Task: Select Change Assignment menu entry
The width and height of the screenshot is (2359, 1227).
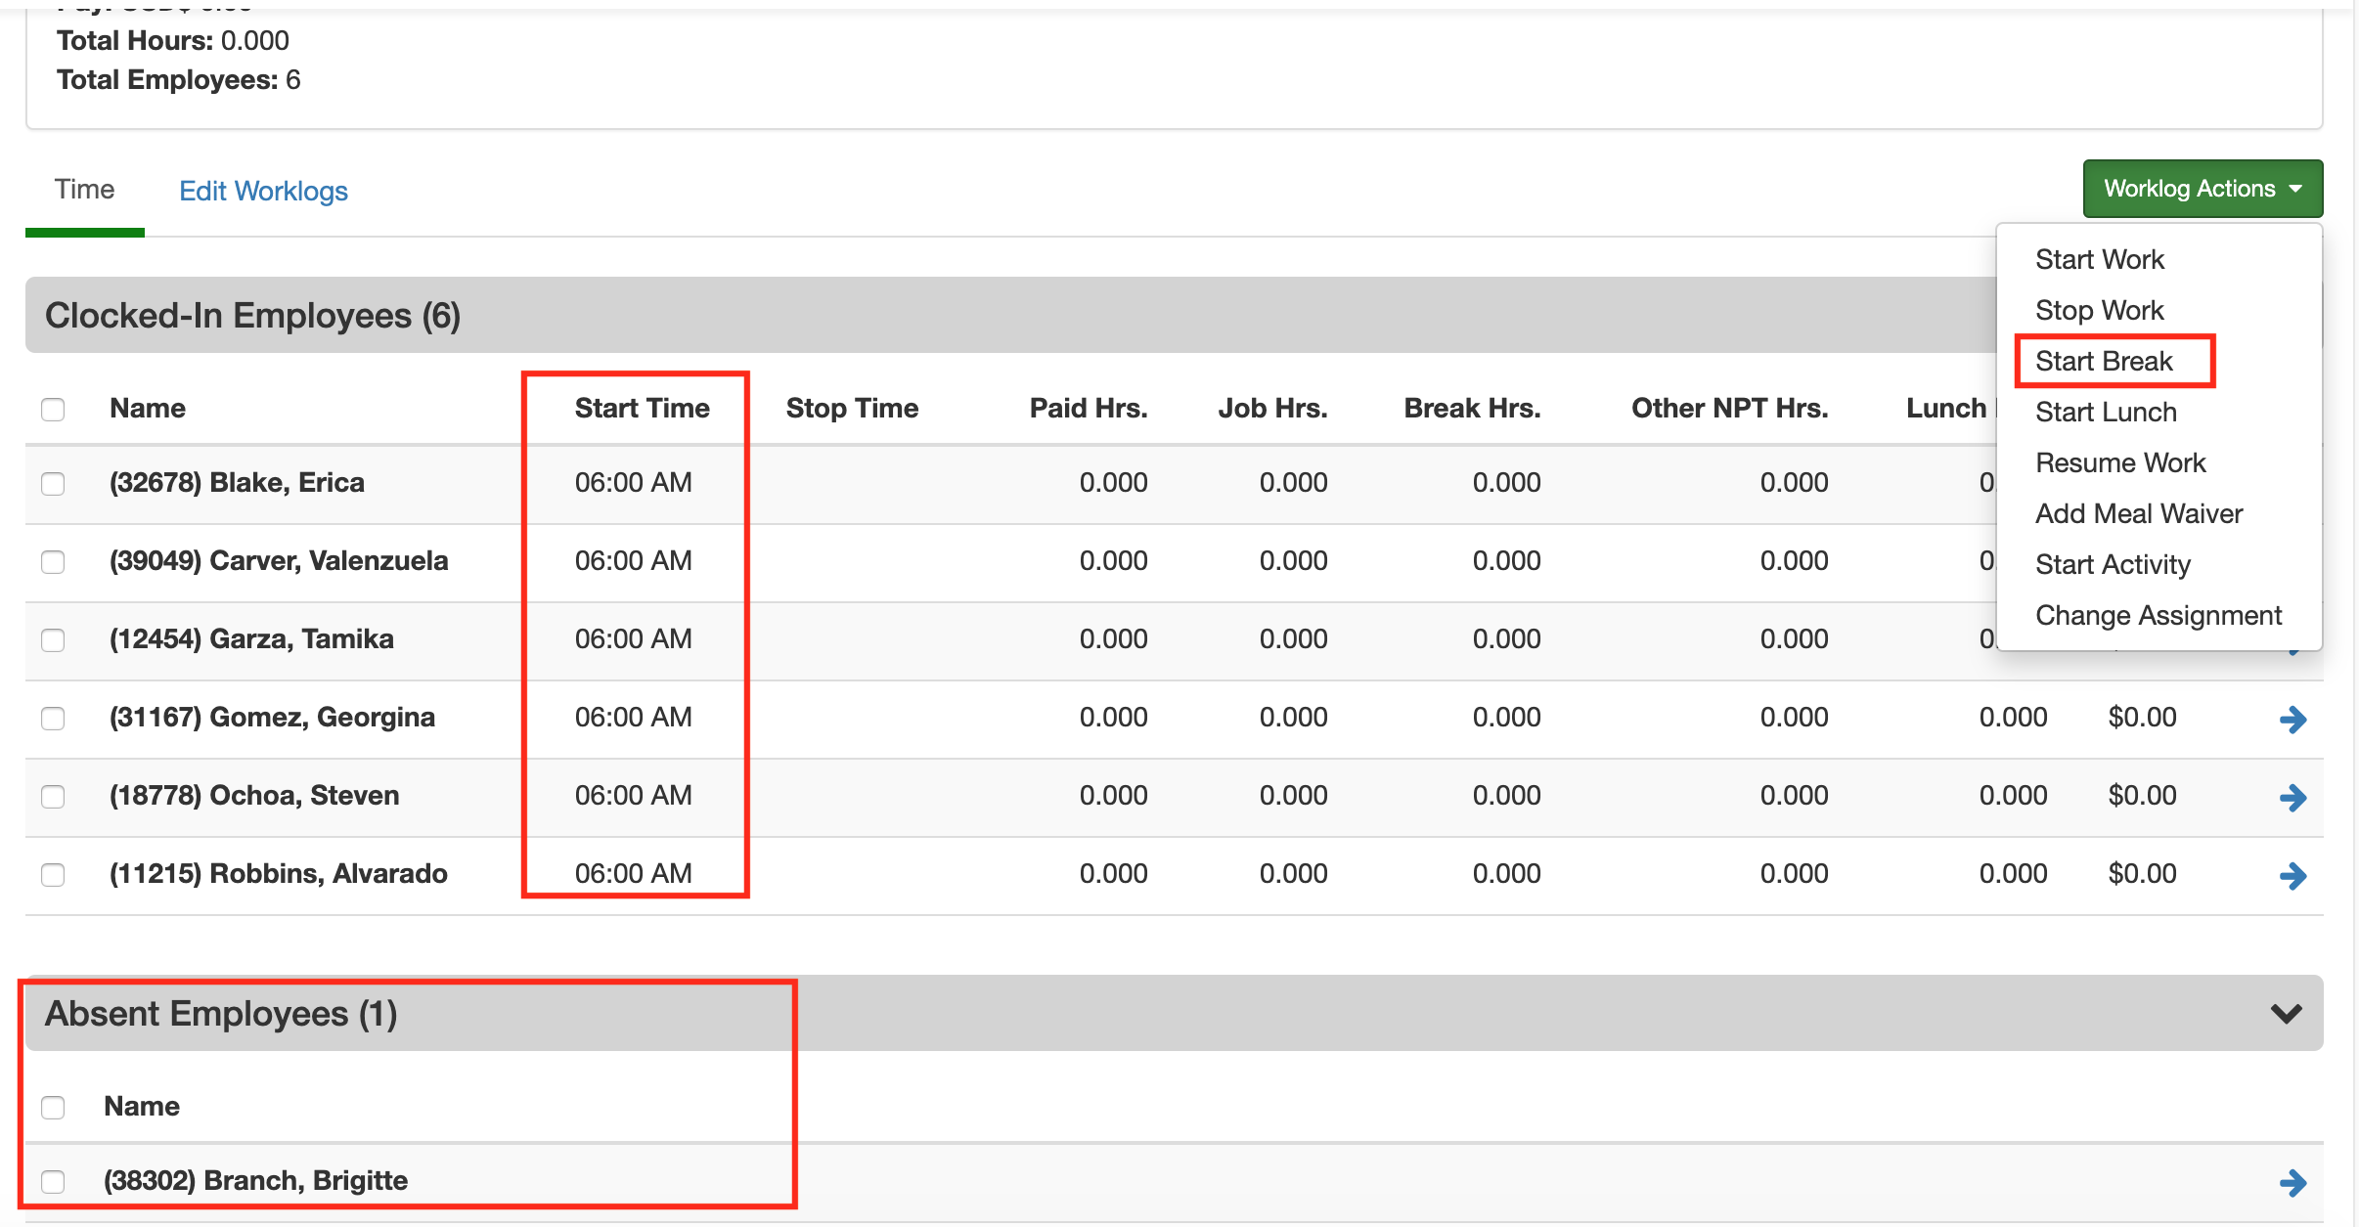Action: (x=2158, y=616)
